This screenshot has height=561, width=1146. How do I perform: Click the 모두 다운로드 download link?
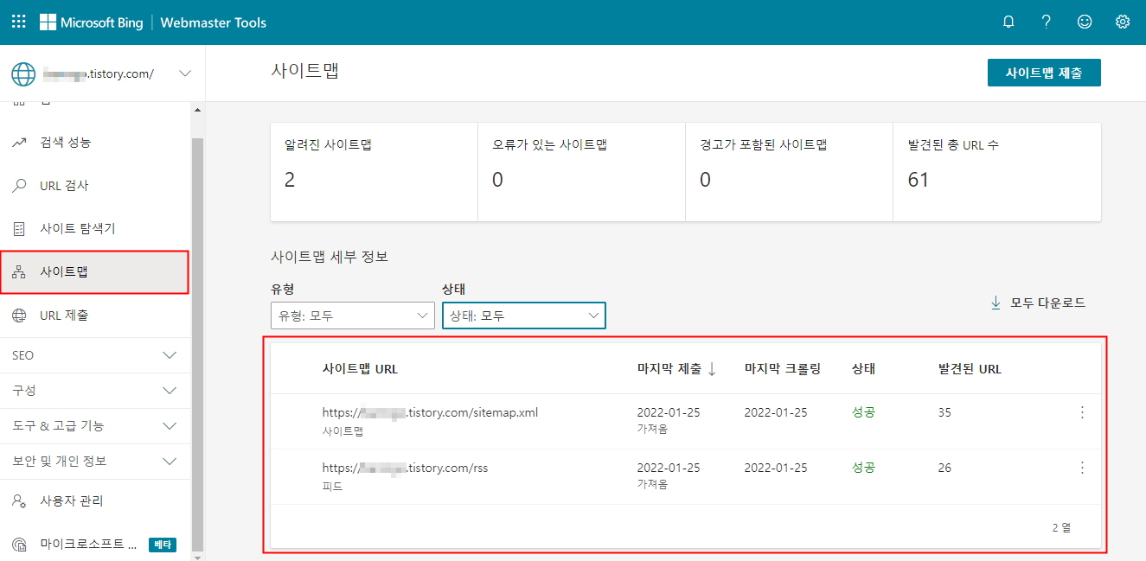click(x=1037, y=303)
